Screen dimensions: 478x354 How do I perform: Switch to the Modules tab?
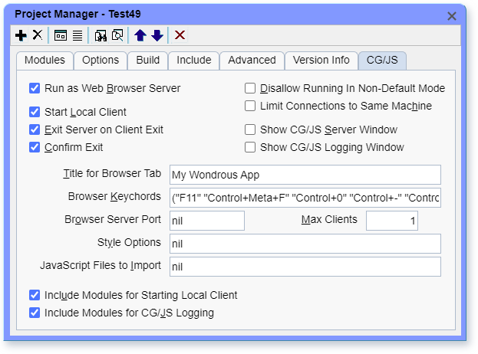pos(45,61)
